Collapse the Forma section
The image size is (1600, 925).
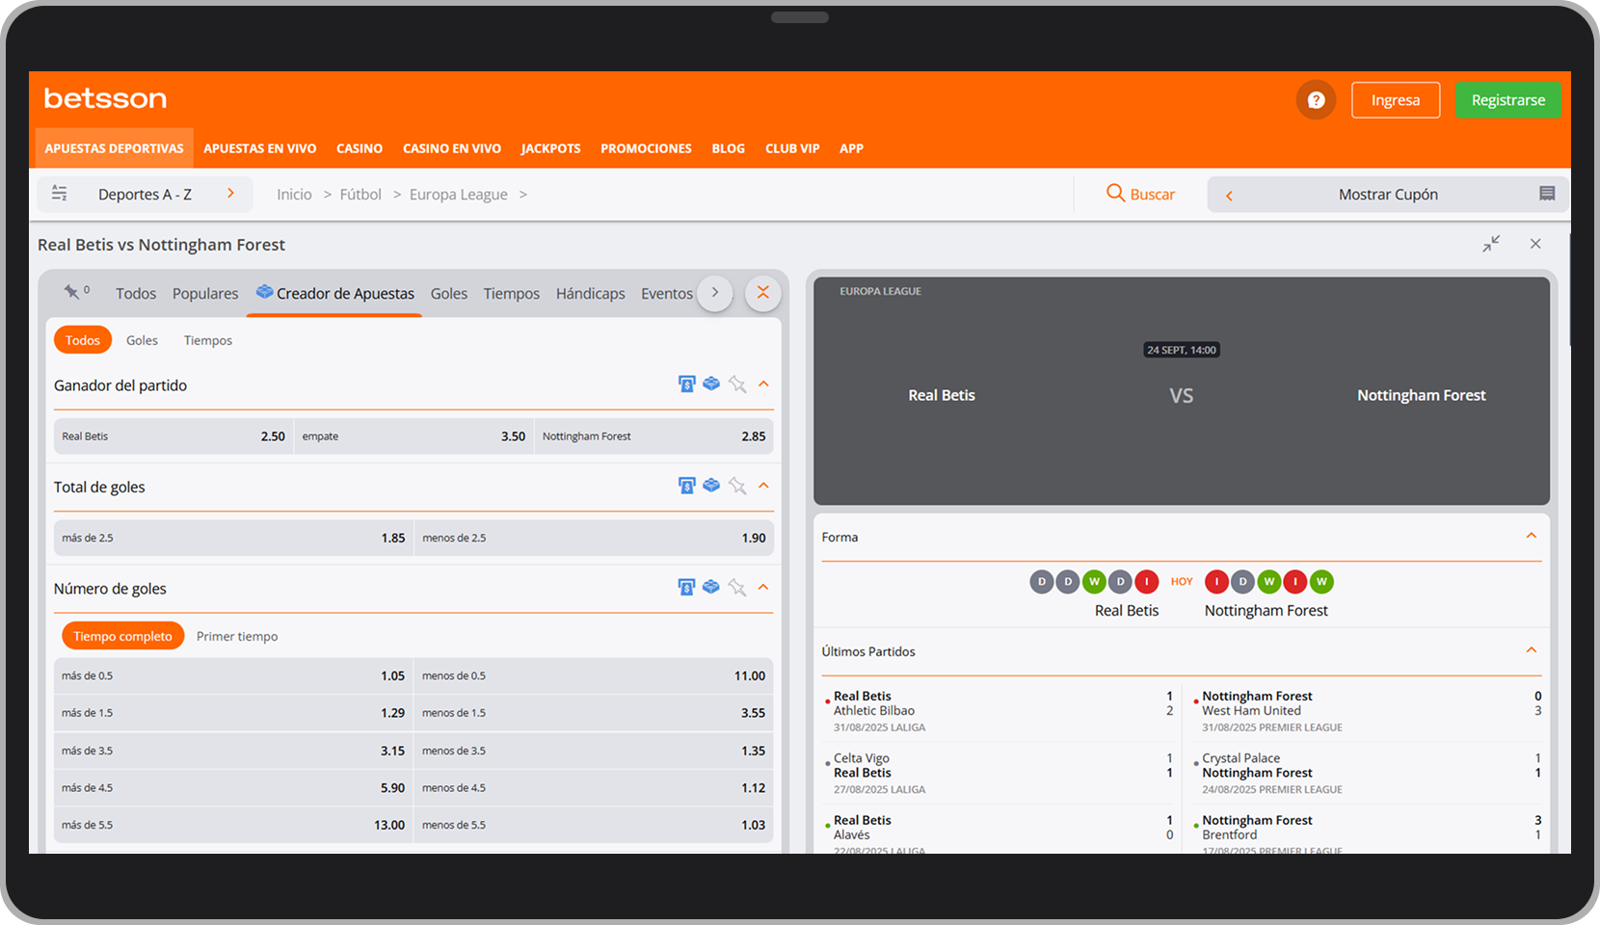(x=1532, y=536)
